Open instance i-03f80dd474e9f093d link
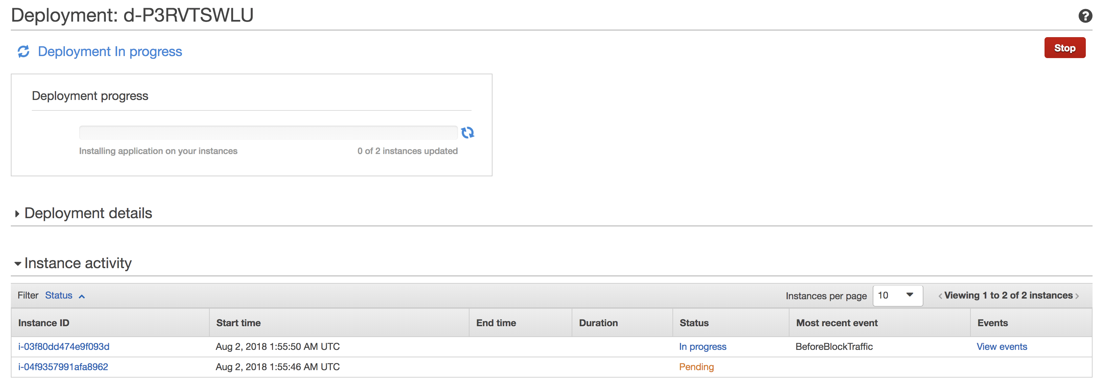1100x385 pixels. [x=64, y=346]
